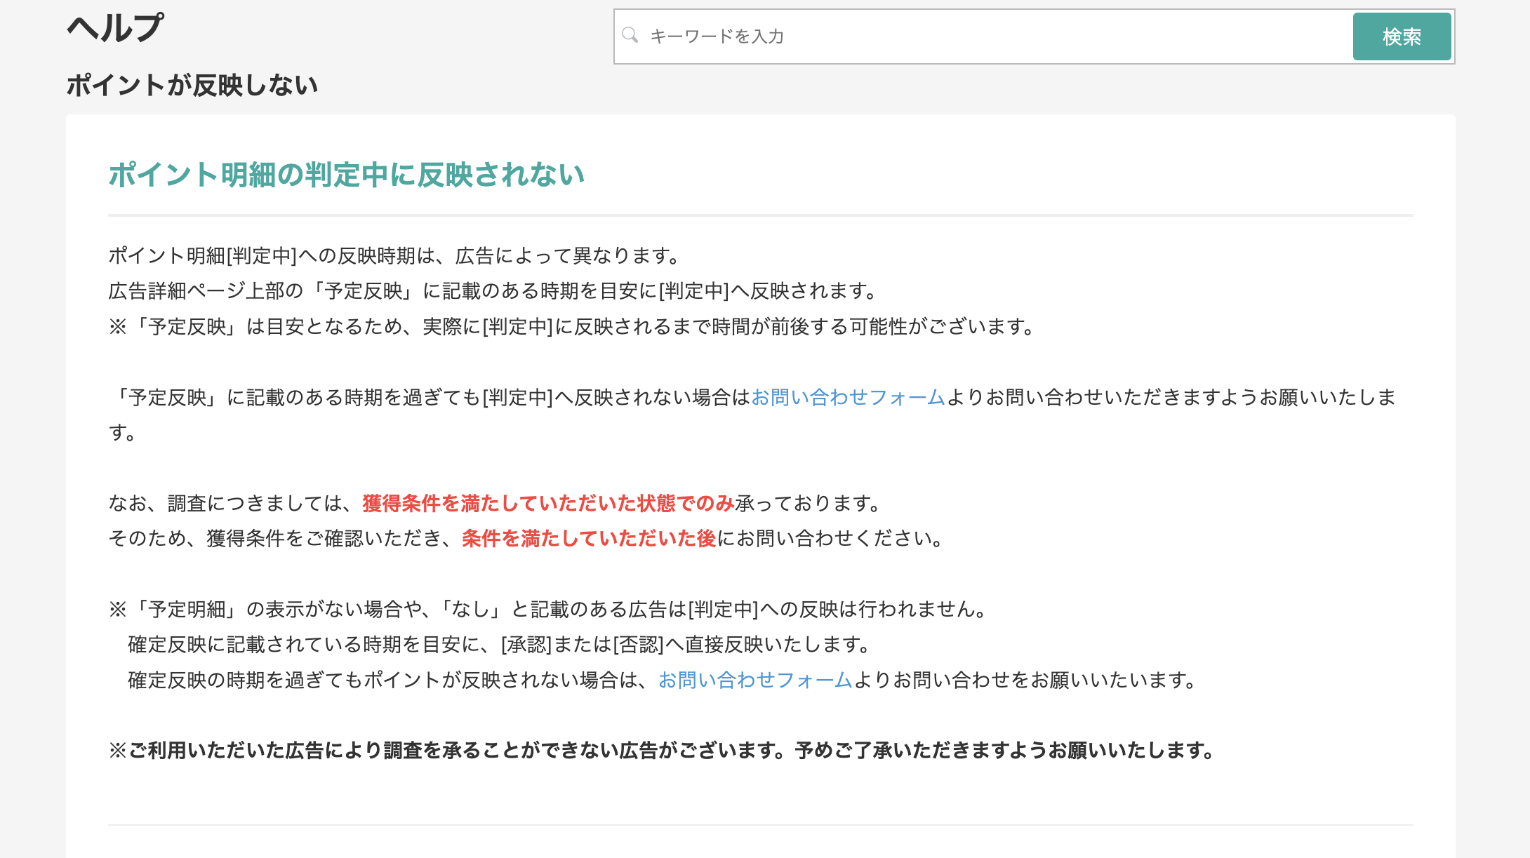
Task: Click bold notice starting ※ご利用いただいた広告
Action: [x=660, y=751]
